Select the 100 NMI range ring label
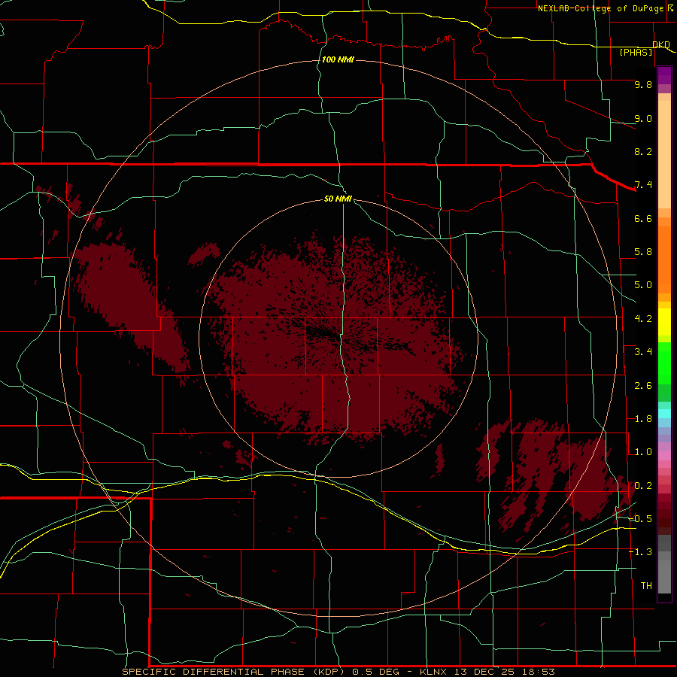This screenshot has height=677, width=677. (x=338, y=59)
